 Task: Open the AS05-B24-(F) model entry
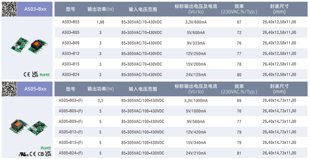[x=70, y=153]
